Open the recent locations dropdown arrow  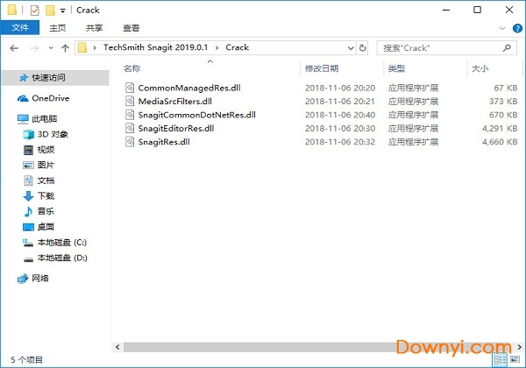click(51, 48)
